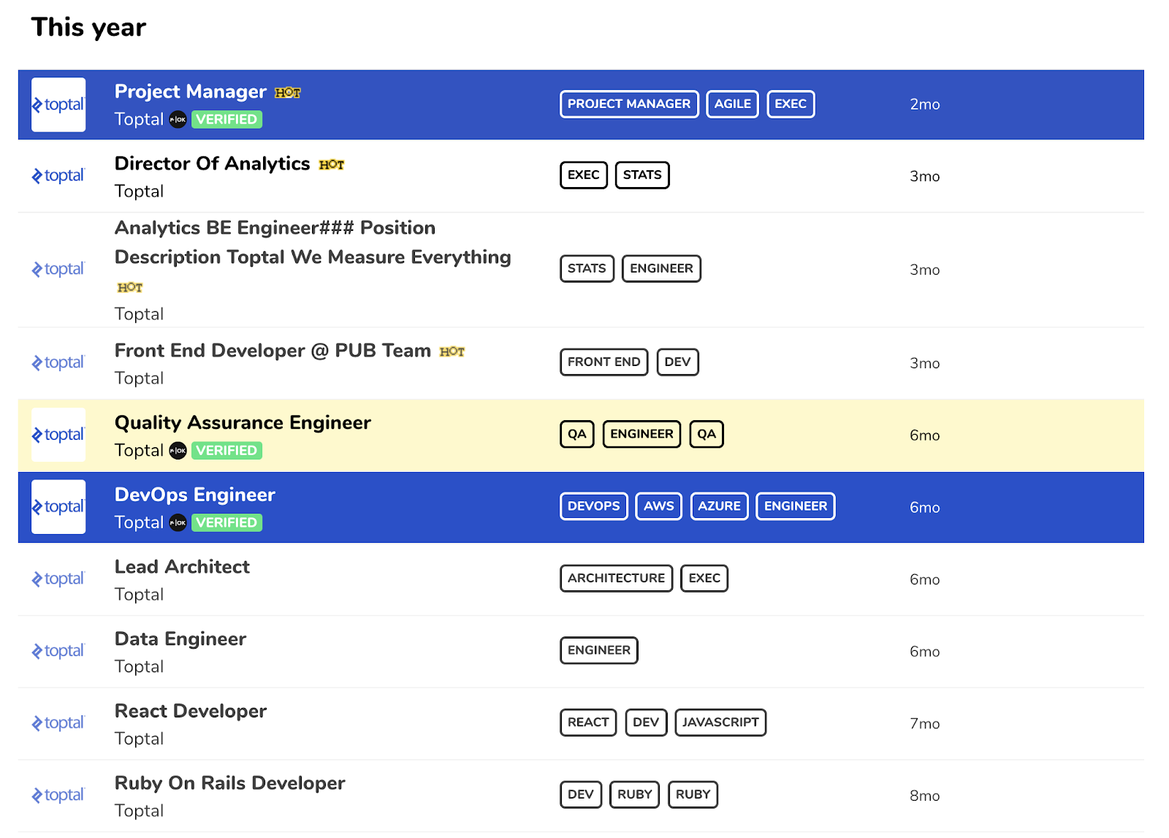Open the Quality Assurance Engineer job listing

point(243,423)
